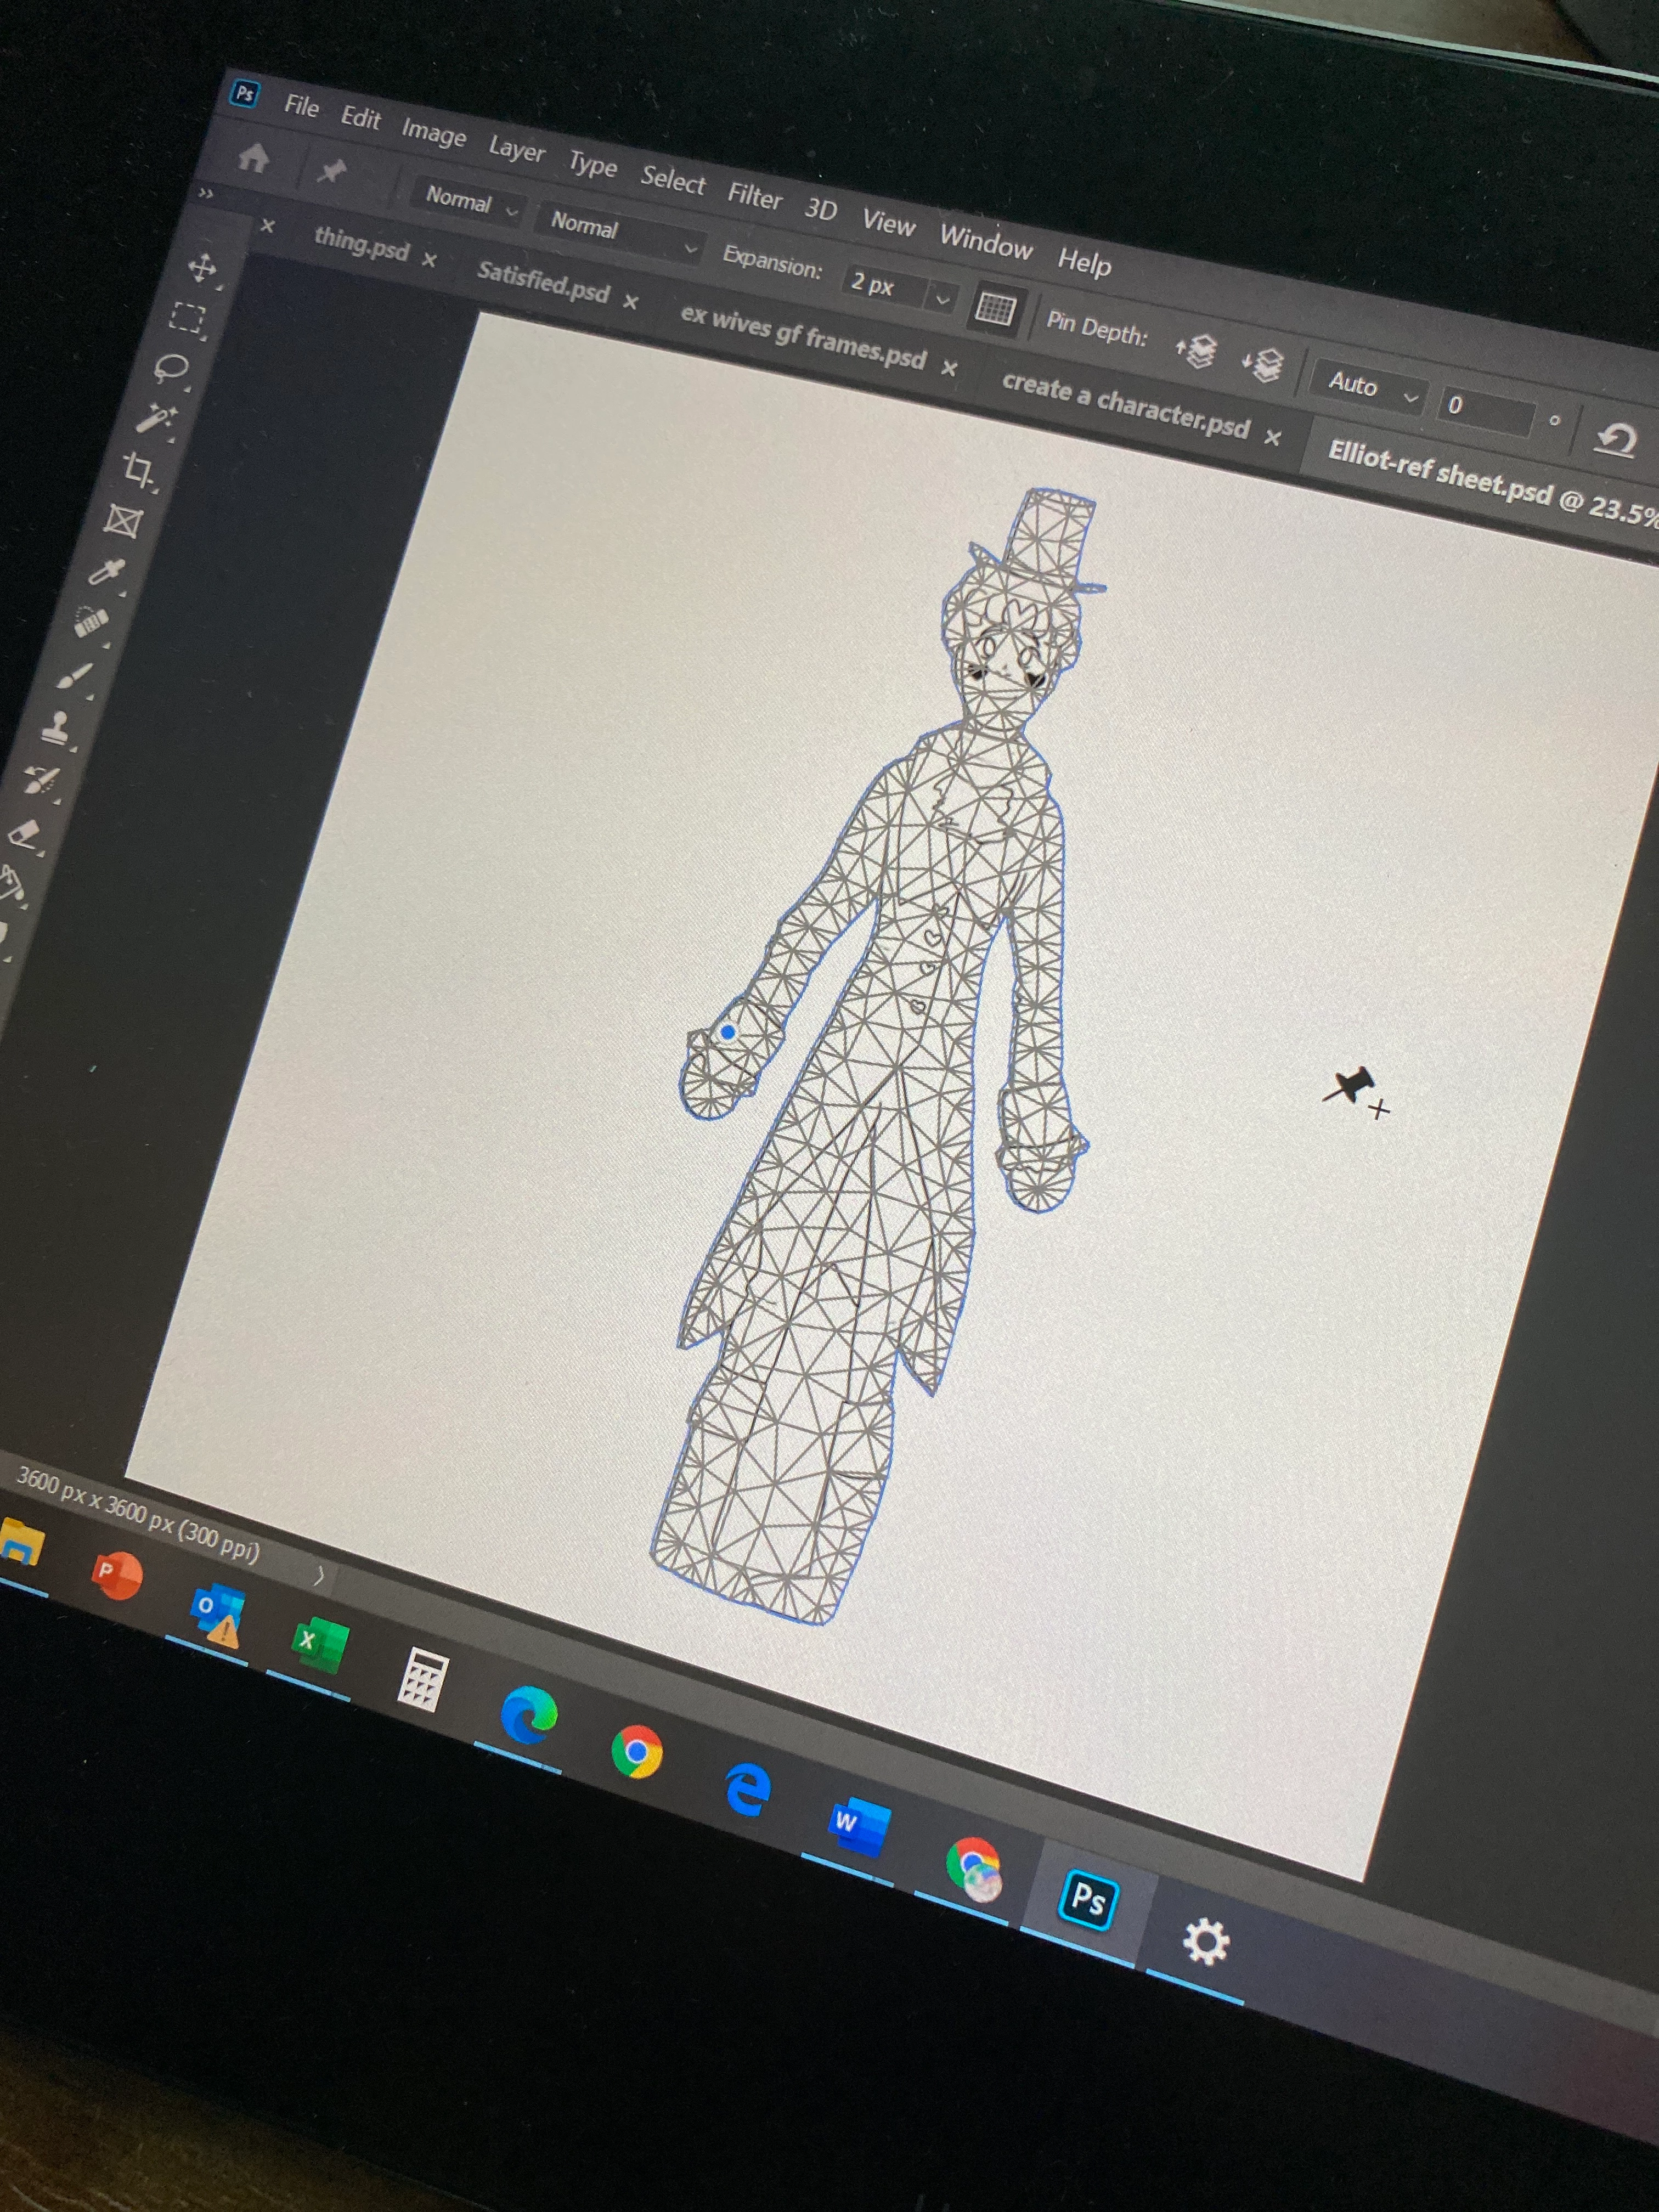The image size is (1659, 2212).
Task: Open the Filter menu
Action: pyautogui.click(x=754, y=195)
